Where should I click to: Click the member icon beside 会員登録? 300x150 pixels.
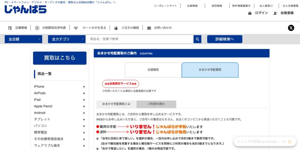pyautogui.click(x=275, y=13)
